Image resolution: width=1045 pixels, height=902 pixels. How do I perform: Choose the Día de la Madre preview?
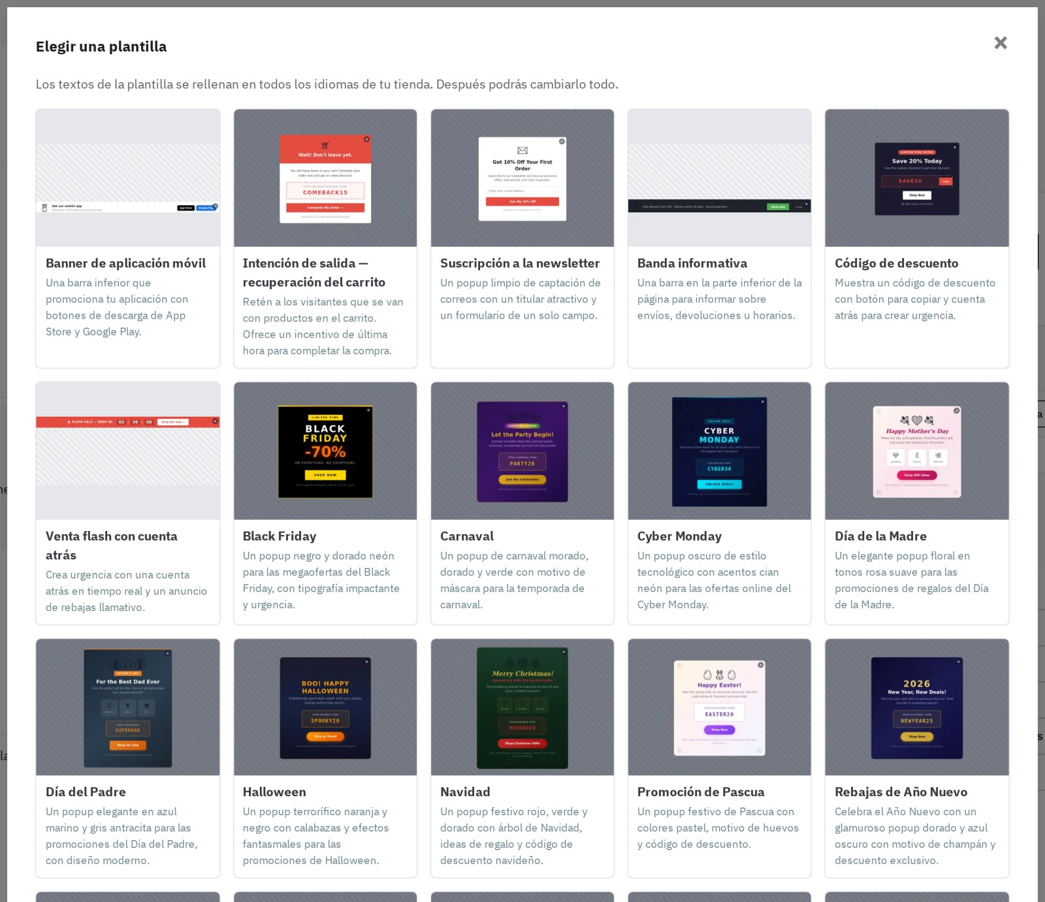917,451
